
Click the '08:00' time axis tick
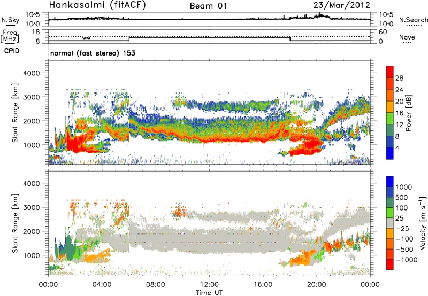click(x=155, y=285)
